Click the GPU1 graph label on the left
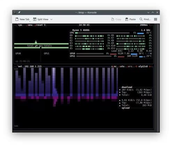Viewport: 172px width, 147px height. (47, 54)
